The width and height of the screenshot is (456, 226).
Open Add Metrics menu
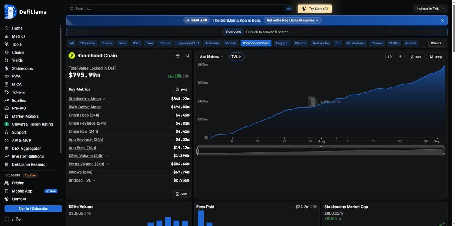pyautogui.click(x=212, y=57)
